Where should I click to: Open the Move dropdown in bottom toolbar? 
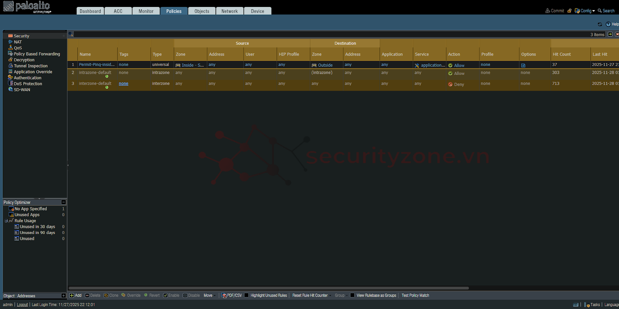click(209, 295)
